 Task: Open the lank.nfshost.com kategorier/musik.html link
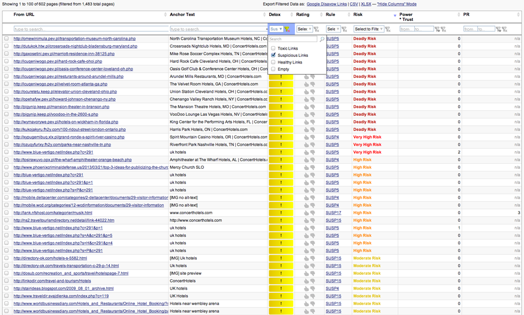53,213
